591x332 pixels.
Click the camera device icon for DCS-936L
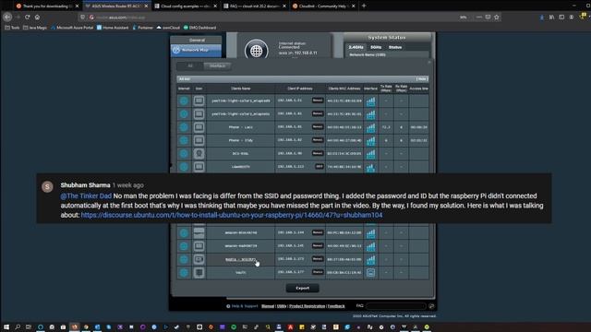(x=199, y=154)
